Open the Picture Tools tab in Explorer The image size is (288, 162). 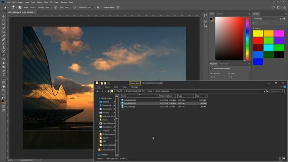click(x=135, y=83)
